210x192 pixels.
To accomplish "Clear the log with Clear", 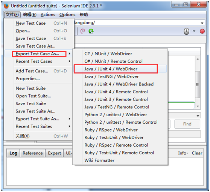I will point(197,153).
